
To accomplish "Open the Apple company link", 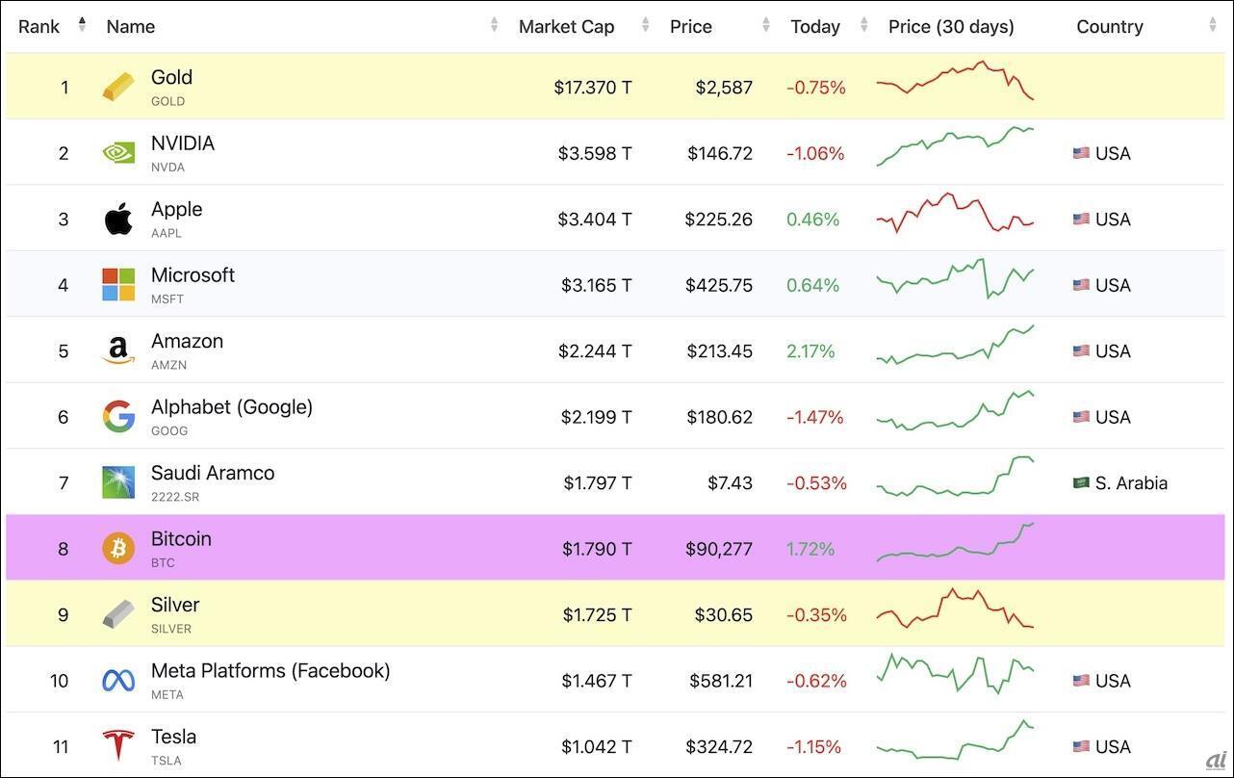I will tap(177, 210).
